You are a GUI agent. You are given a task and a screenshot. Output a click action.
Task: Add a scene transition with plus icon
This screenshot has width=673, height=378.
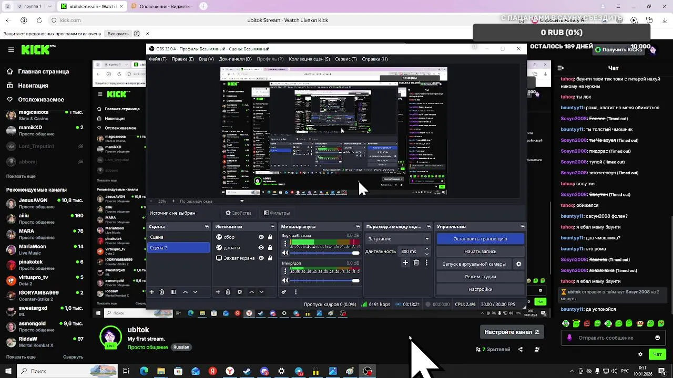click(405, 262)
